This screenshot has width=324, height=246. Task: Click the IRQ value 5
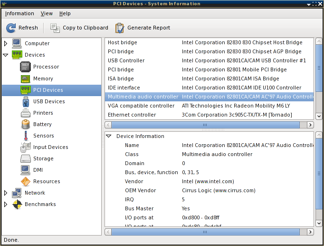pyautogui.click(x=183, y=199)
